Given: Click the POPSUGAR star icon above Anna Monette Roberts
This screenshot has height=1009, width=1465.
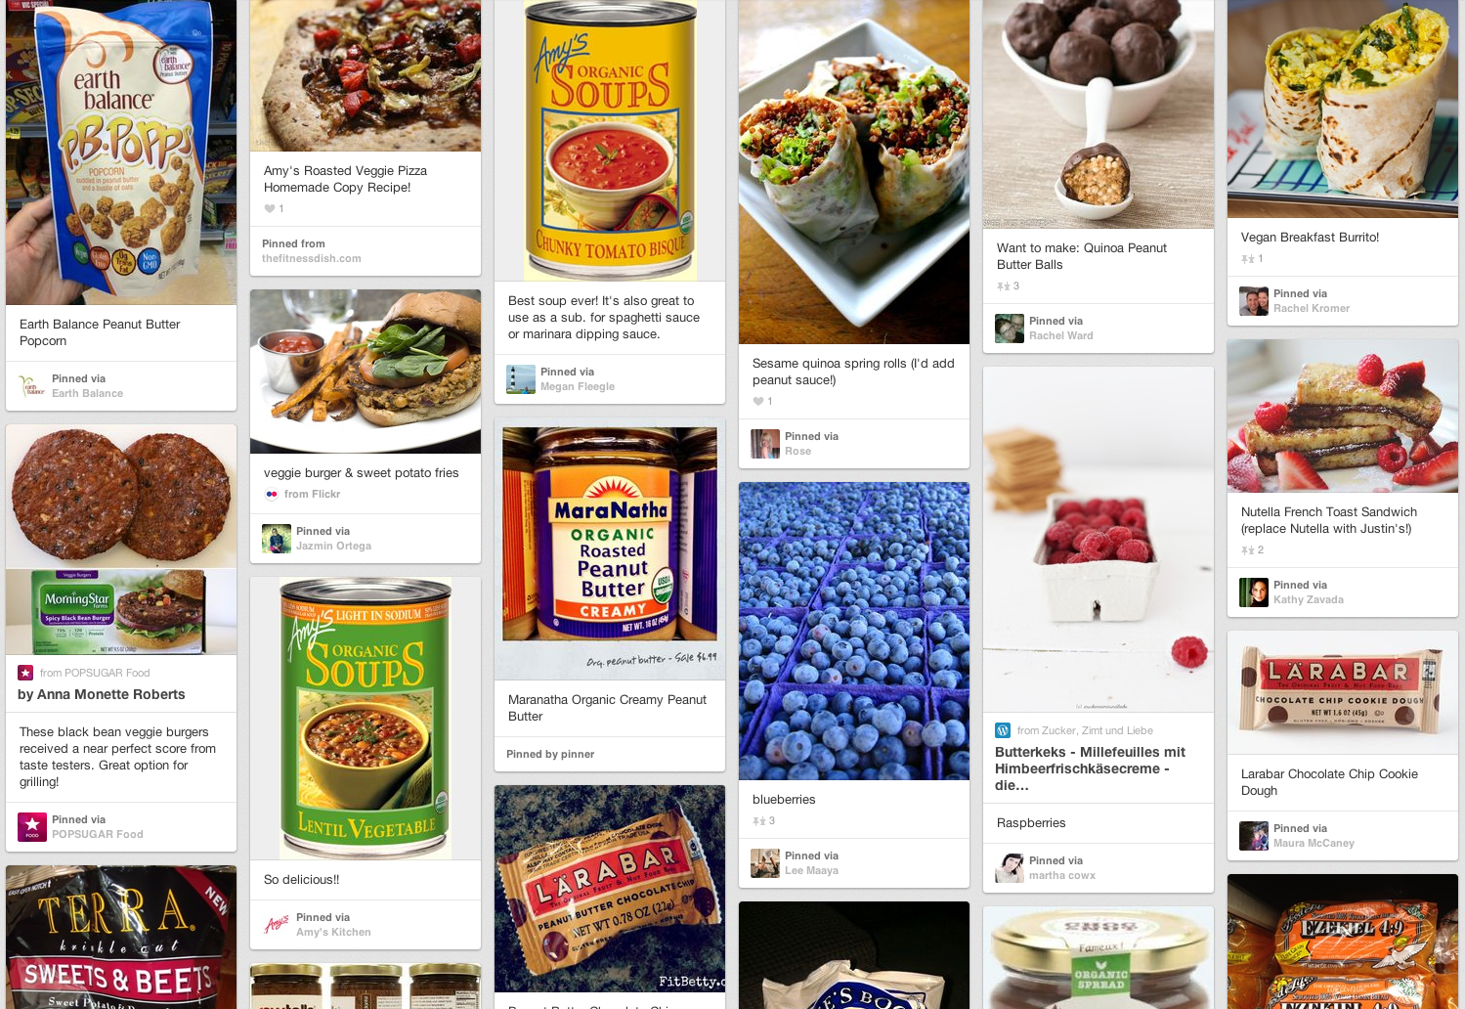Looking at the screenshot, I should [25, 673].
